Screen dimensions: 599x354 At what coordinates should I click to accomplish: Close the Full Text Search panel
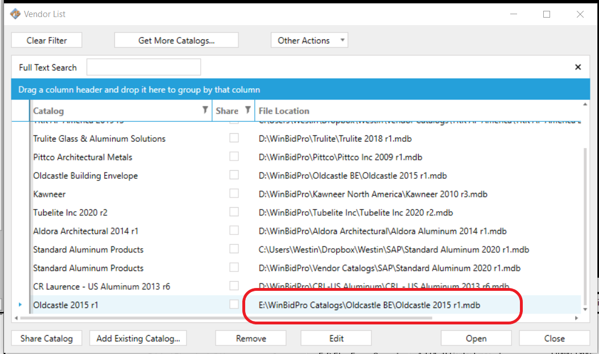(x=578, y=67)
